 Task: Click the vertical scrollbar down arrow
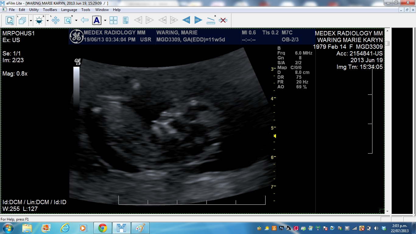(387, 211)
